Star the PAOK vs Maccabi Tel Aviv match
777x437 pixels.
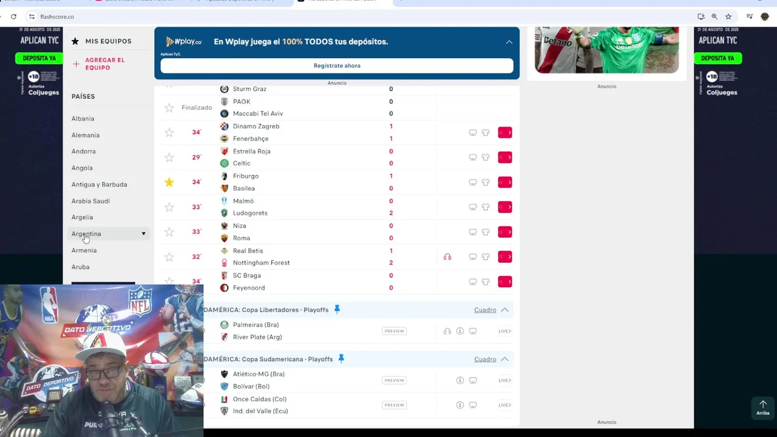[169, 107]
